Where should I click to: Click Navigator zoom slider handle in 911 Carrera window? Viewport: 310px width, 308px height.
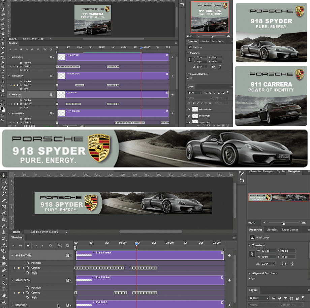tap(212, 37)
